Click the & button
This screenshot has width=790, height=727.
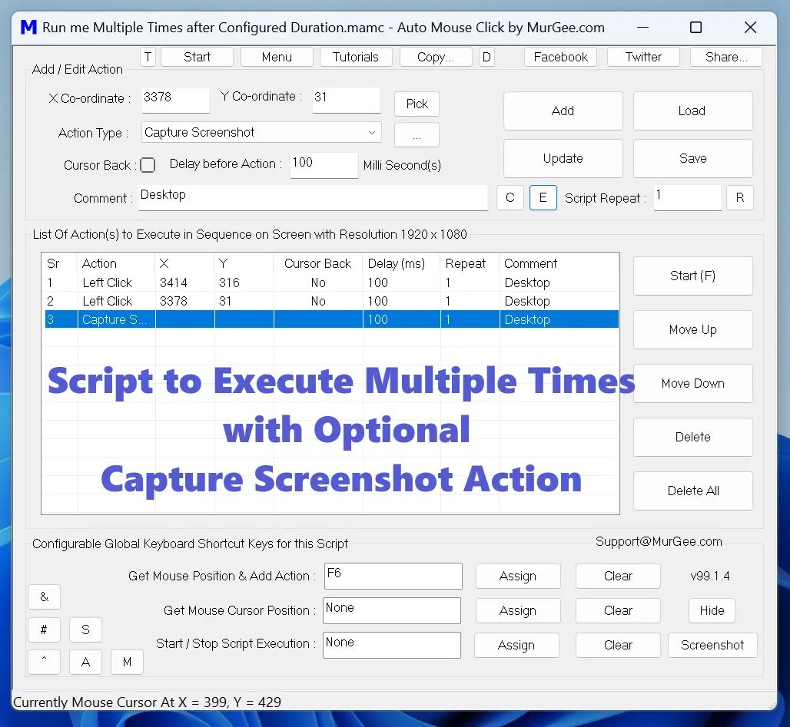pyautogui.click(x=45, y=596)
